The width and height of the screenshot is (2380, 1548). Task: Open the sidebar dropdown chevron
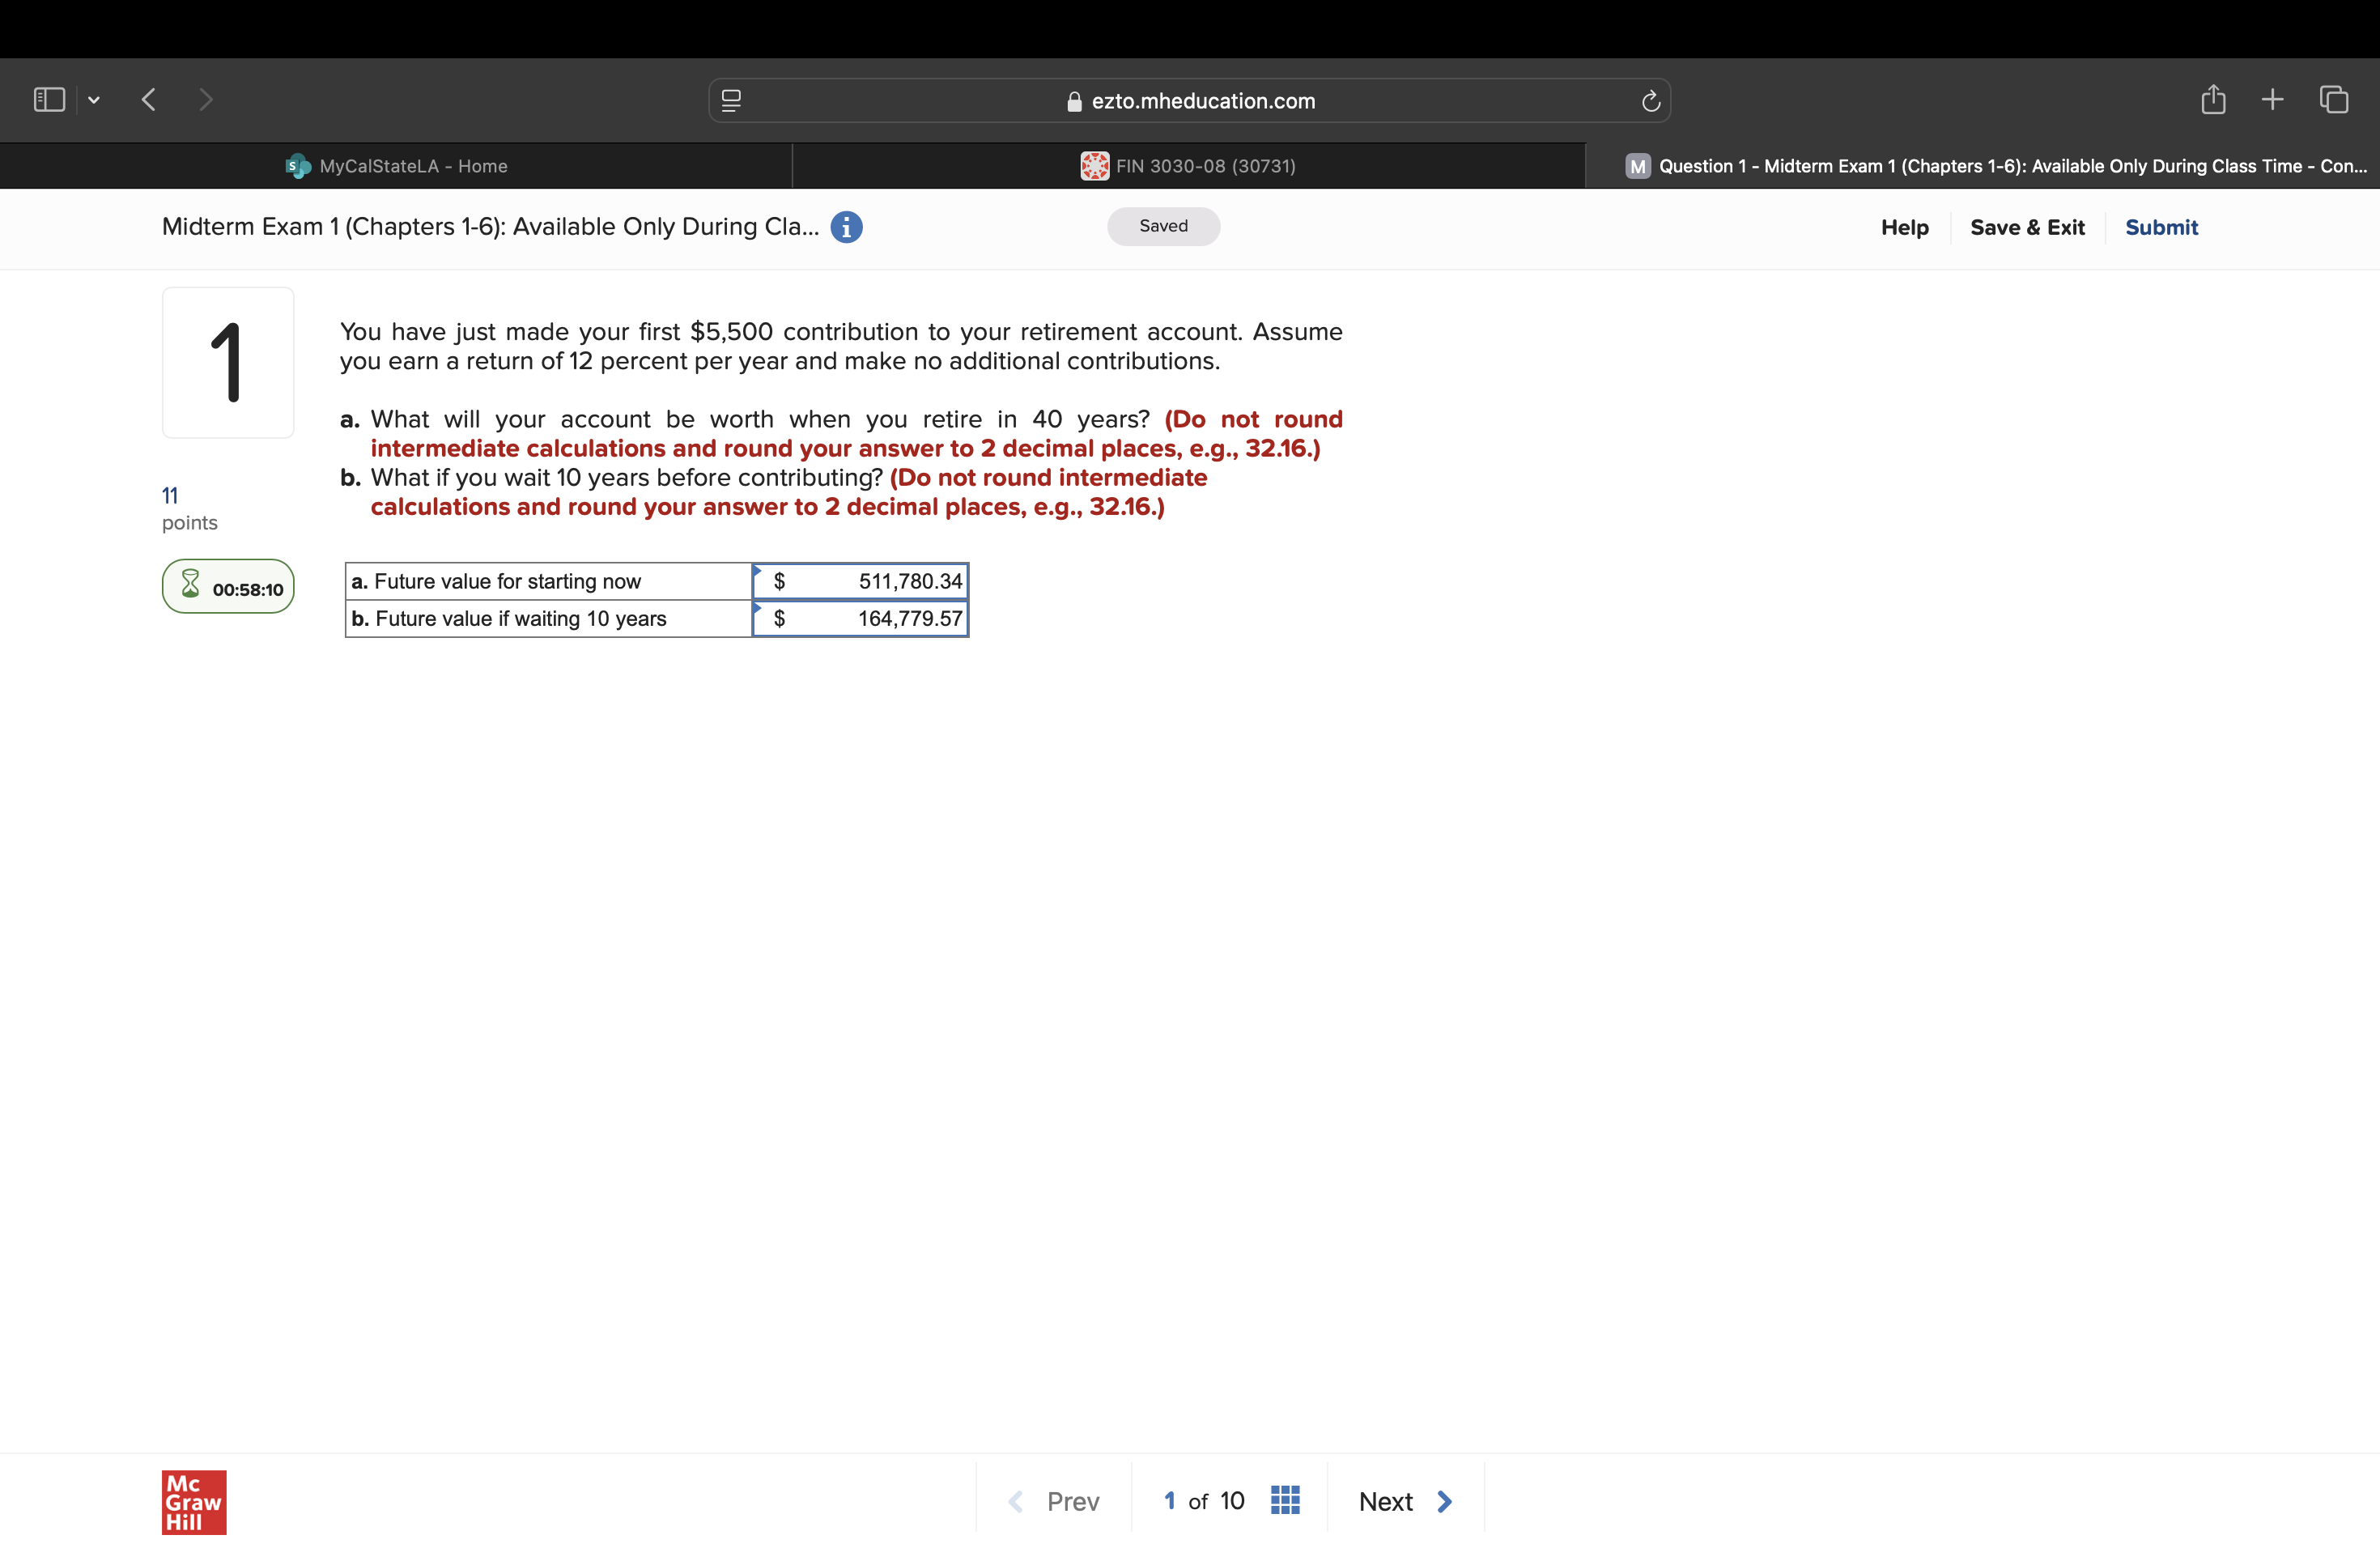click(x=94, y=100)
